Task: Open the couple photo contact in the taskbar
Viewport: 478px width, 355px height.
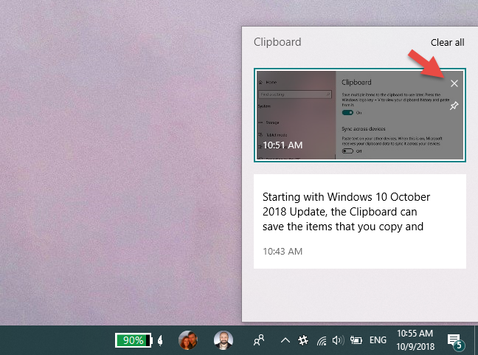Action: (x=187, y=340)
